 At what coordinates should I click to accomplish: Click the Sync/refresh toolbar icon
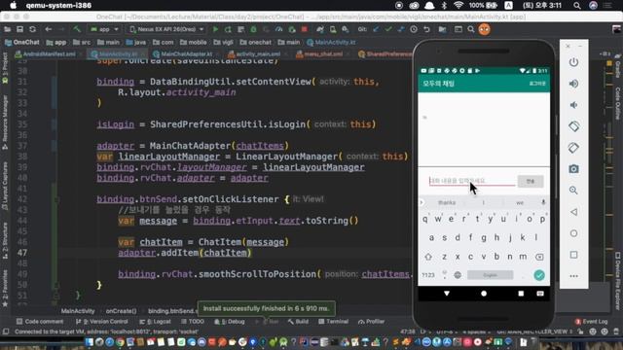coord(32,29)
